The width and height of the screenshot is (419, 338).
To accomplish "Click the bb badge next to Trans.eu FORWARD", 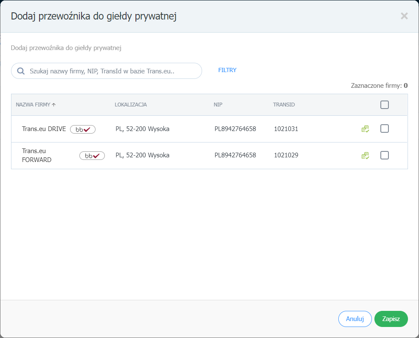I will click(x=92, y=156).
